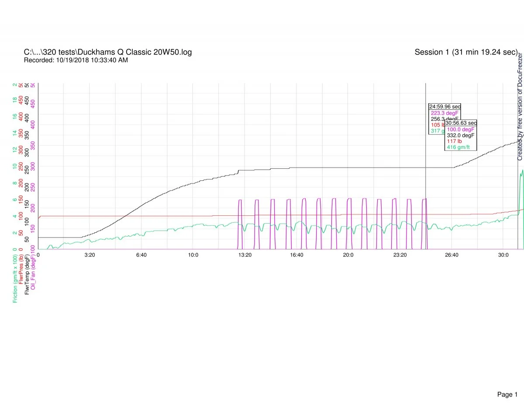The width and height of the screenshot is (524, 404).
Task: Click the 26:40 time axis tick
Action: tap(452, 255)
